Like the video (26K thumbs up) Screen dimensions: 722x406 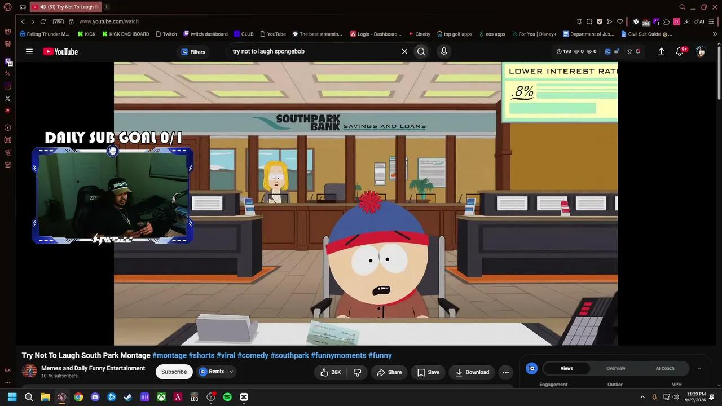pos(331,372)
